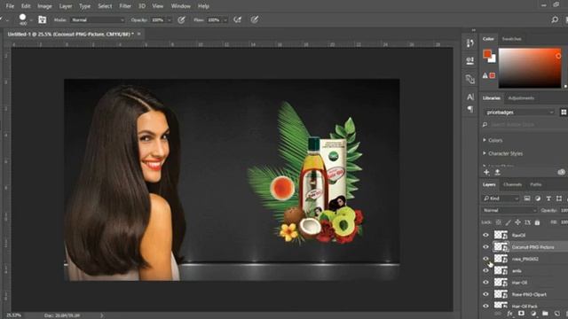Viewport: 568px width, 319px height.
Task: Close the Untitled-1 document tab
Action: pyautogui.click(x=138, y=34)
